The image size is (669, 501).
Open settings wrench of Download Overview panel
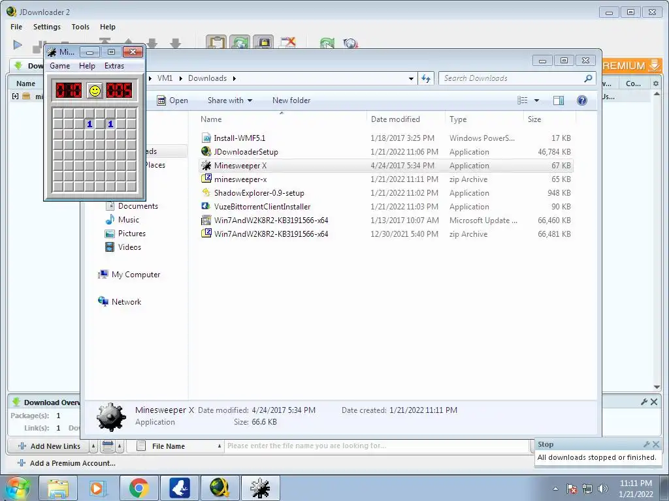pos(644,402)
